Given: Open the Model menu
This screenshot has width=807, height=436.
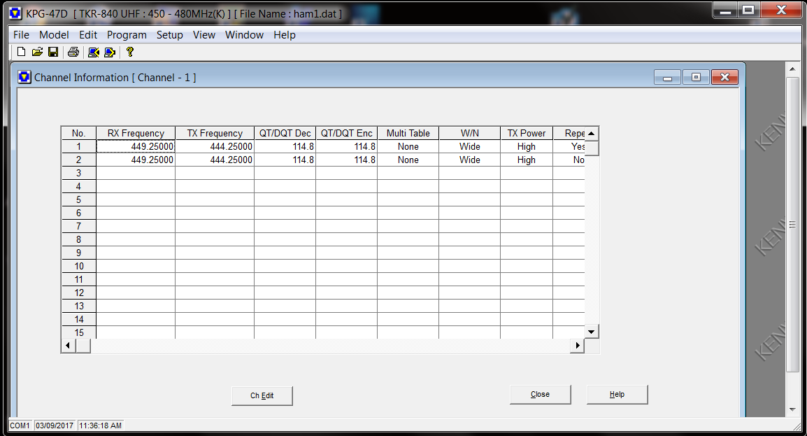Looking at the screenshot, I should pyautogui.click(x=54, y=35).
